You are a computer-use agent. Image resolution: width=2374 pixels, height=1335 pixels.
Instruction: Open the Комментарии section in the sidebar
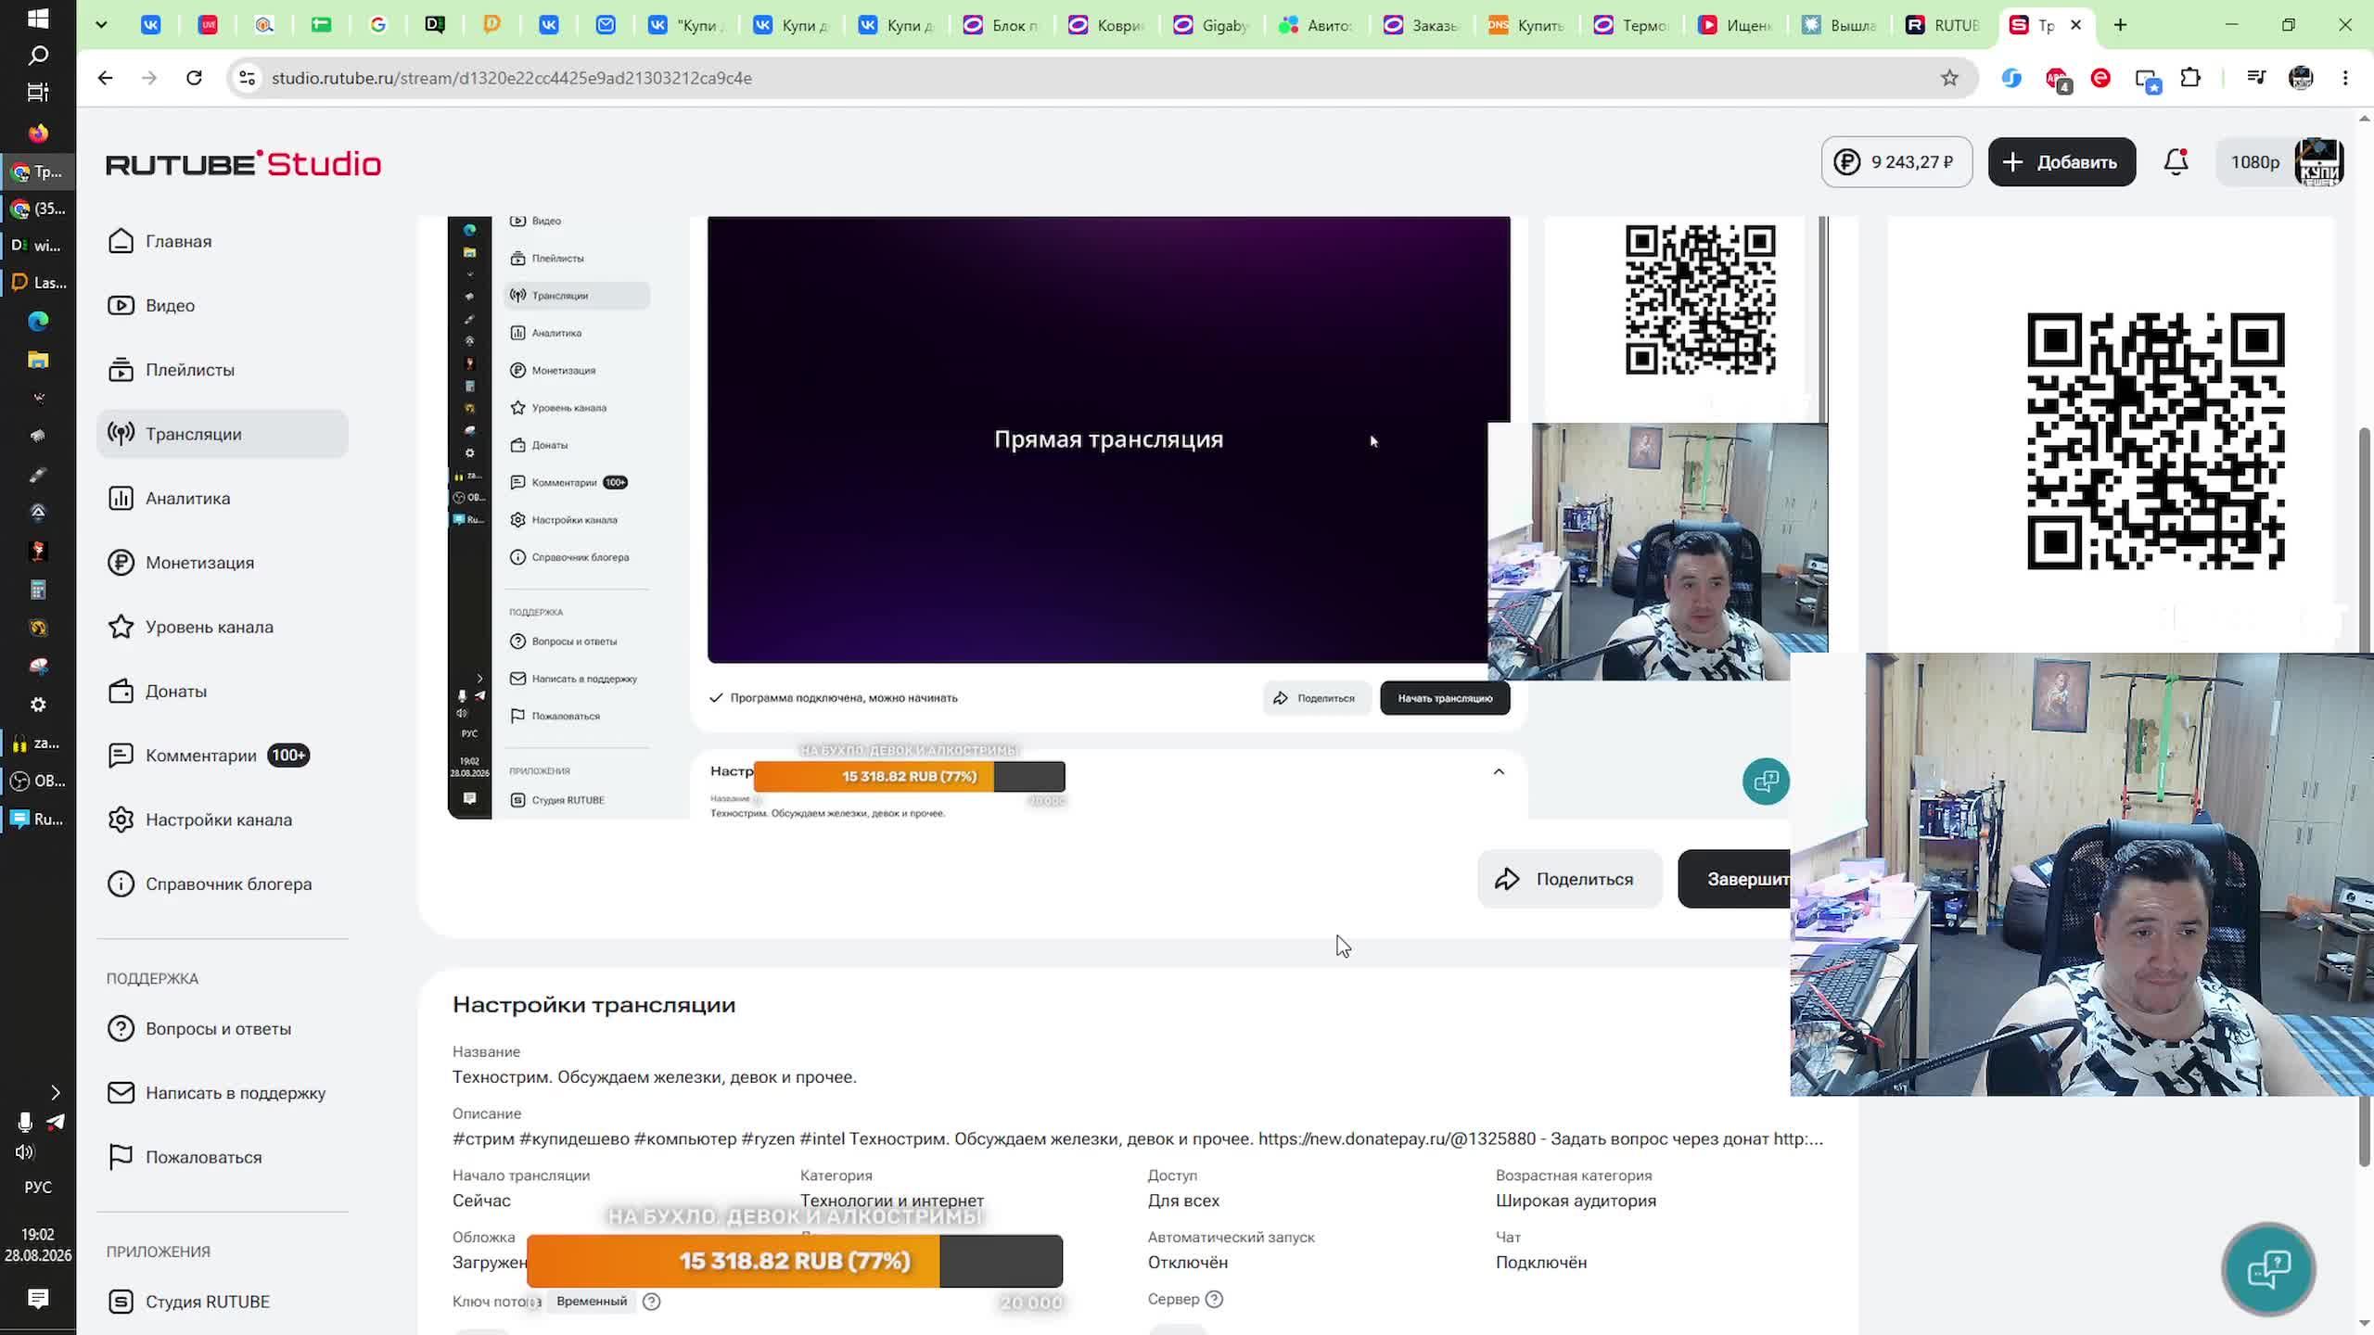[223, 756]
